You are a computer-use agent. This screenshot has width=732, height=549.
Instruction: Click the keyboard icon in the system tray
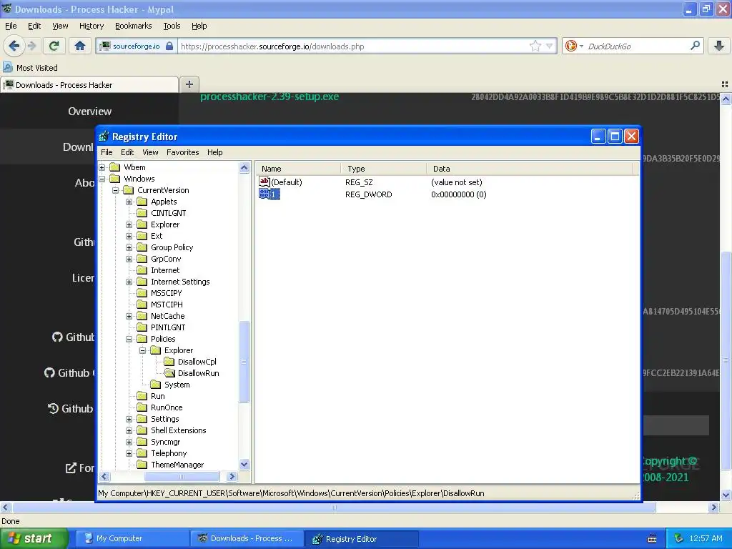coord(652,539)
